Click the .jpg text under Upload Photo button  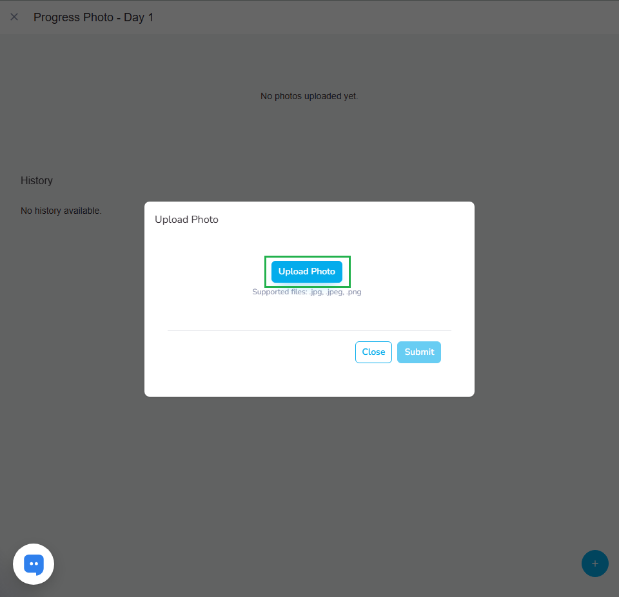tap(317, 292)
